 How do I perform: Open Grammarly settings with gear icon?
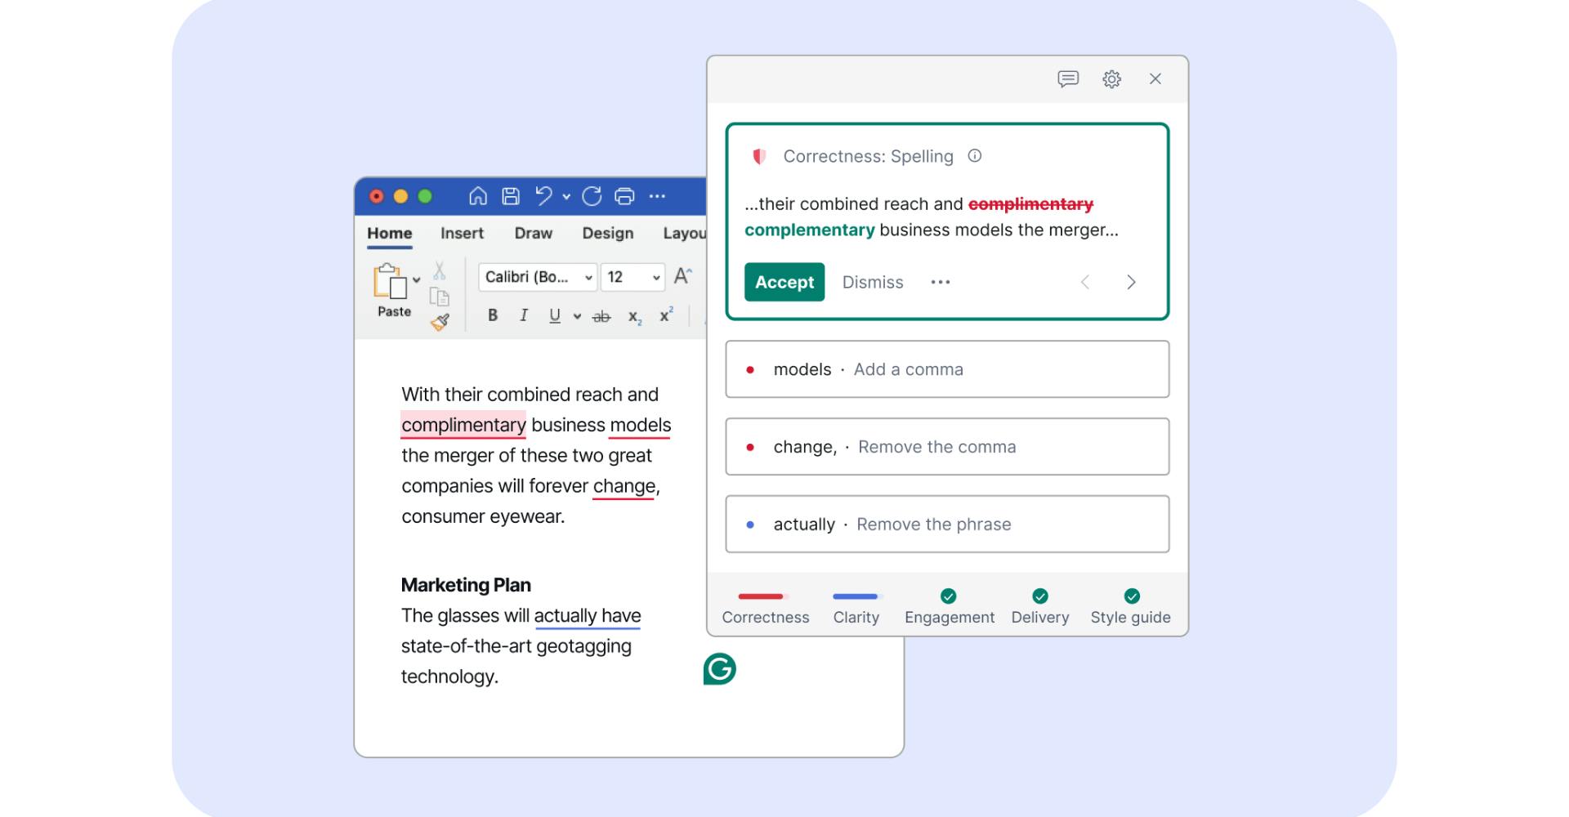1111,78
